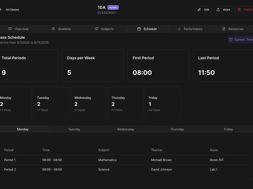Open the Overview tab
The image size is (253, 189).
point(18,29)
